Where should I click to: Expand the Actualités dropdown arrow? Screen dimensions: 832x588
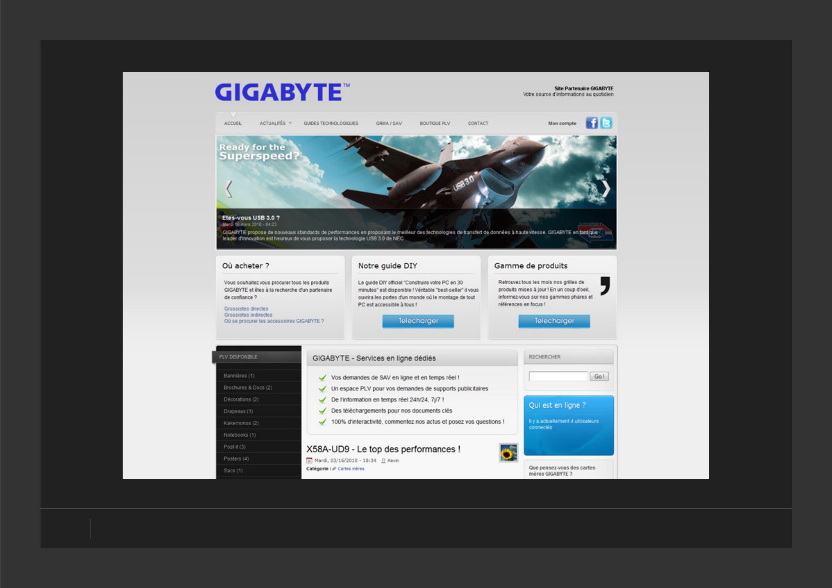290,123
